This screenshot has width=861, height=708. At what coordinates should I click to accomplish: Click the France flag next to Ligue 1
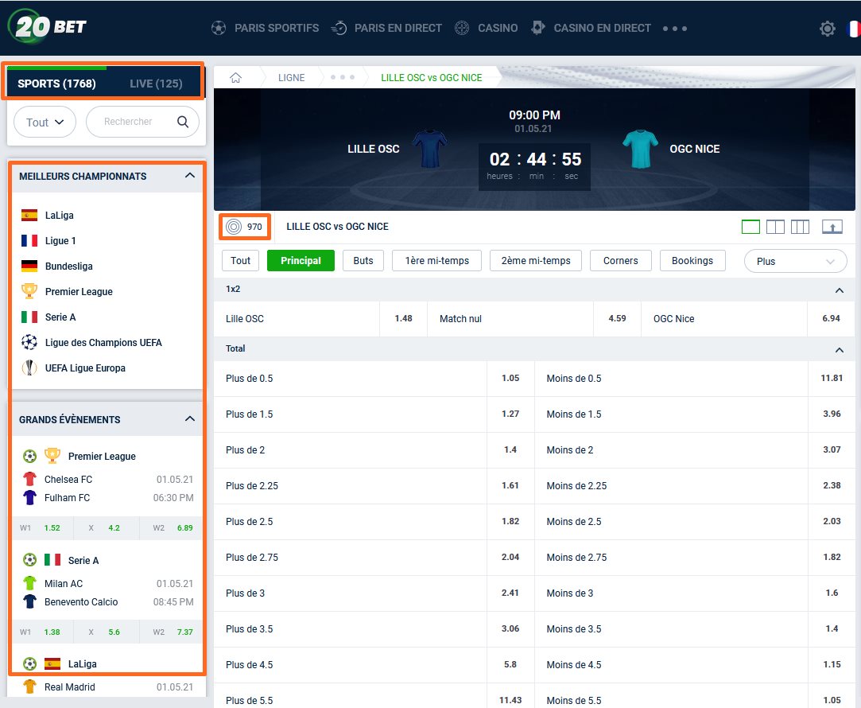(x=29, y=240)
